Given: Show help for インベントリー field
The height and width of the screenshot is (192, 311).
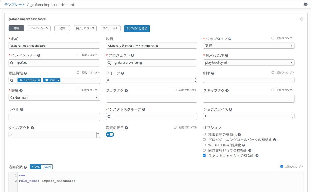Looking at the screenshot, I should tap(39, 55).
